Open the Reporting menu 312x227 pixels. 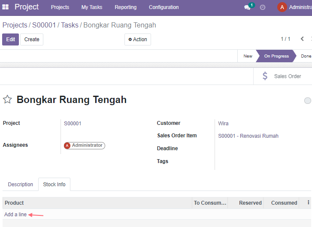tap(126, 7)
